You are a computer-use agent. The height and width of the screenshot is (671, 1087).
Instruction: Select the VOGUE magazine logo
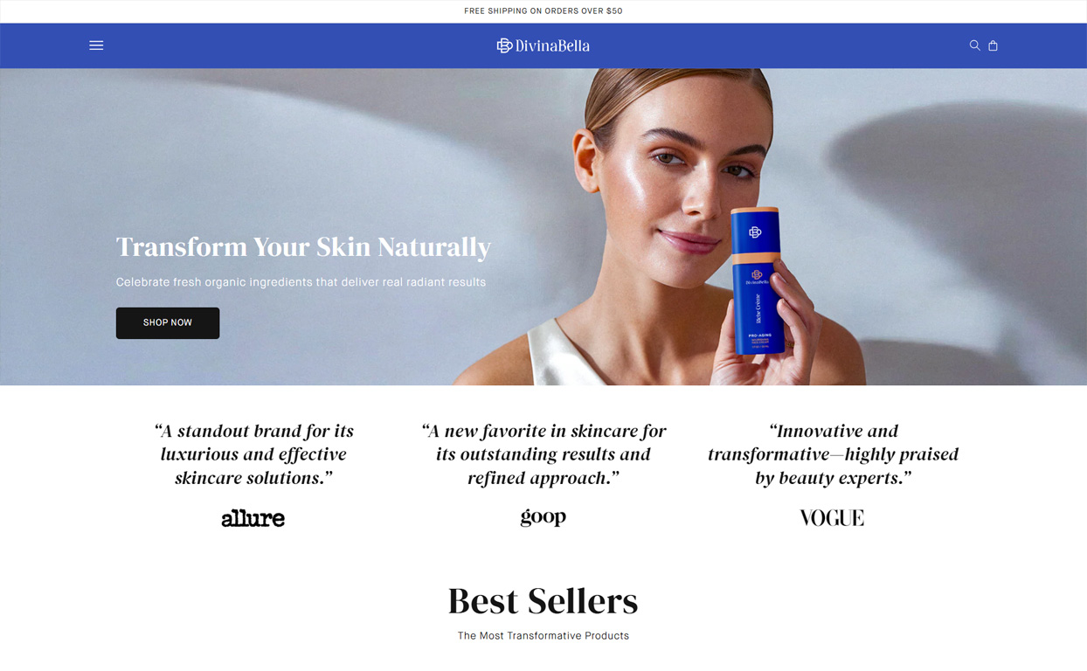(x=832, y=518)
